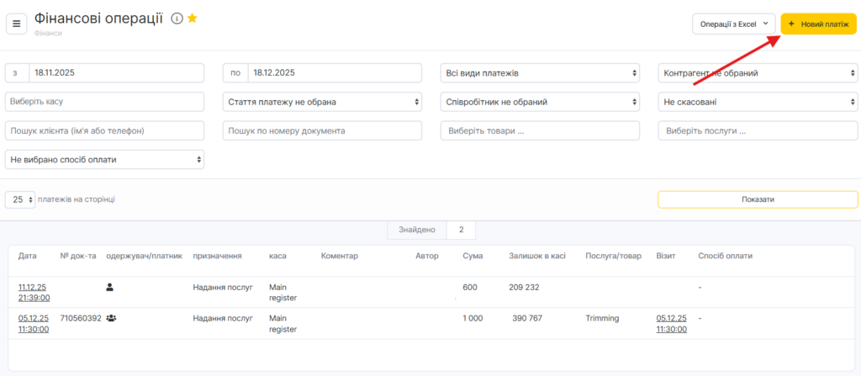Open the Контрагент не обраний selector
Screen dimensions: 861x376
coord(758,73)
